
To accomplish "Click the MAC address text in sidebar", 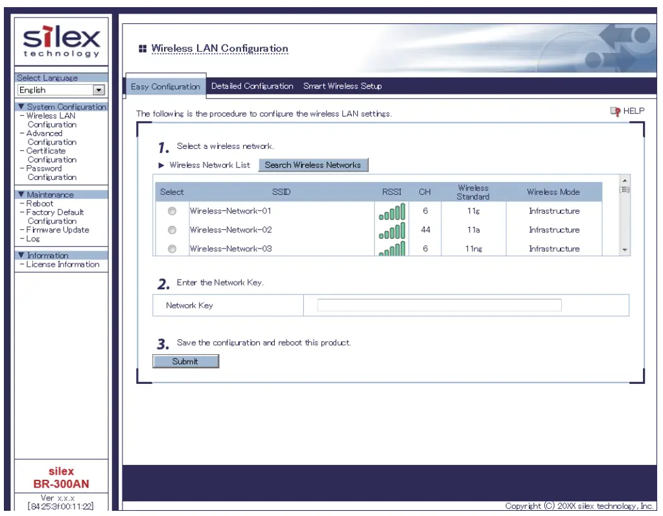I will pyautogui.click(x=60, y=506).
